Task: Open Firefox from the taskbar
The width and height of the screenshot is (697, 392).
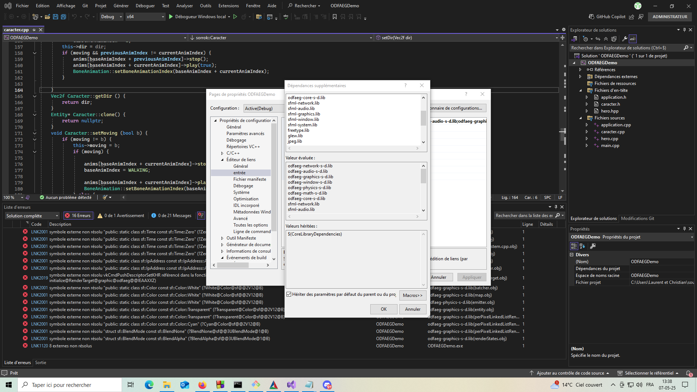Action: 202,385
